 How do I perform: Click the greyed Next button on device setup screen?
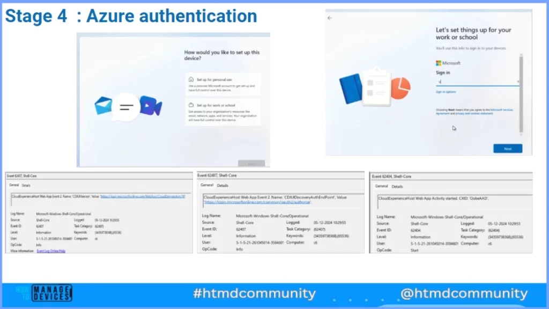point(251,164)
